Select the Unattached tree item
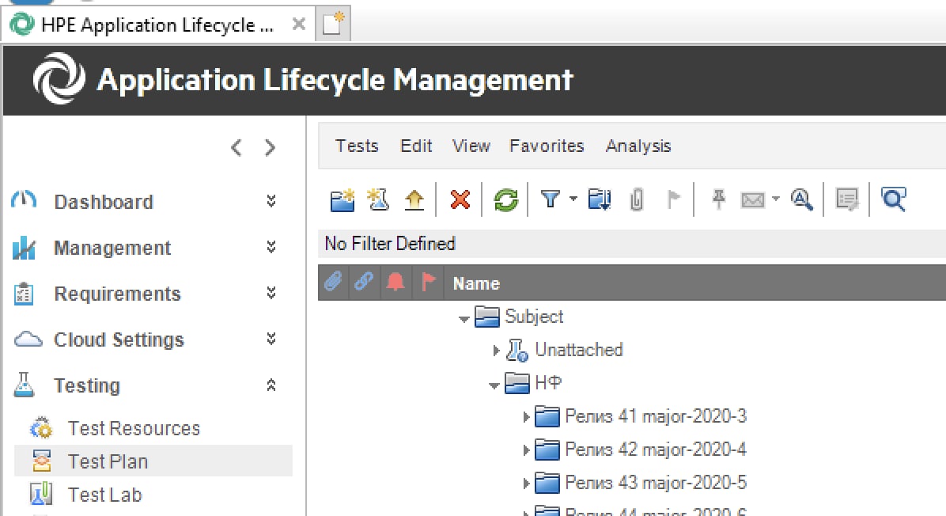Image resolution: width=946 pixels, height=516 pixels. [578, 350]
